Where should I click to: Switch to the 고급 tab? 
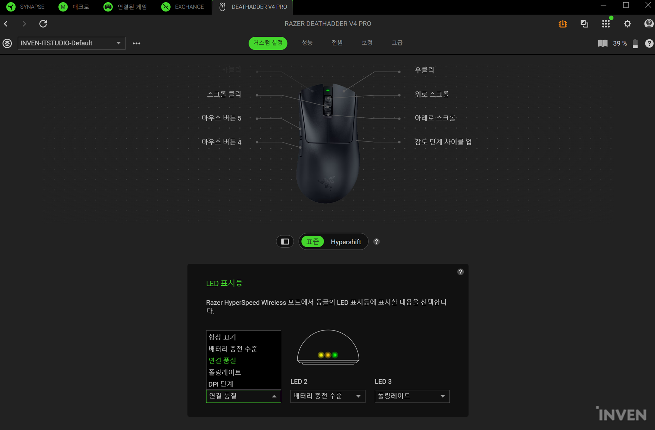click(397, 43)
